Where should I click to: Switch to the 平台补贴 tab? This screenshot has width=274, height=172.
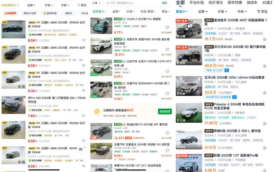click(197, 3)
